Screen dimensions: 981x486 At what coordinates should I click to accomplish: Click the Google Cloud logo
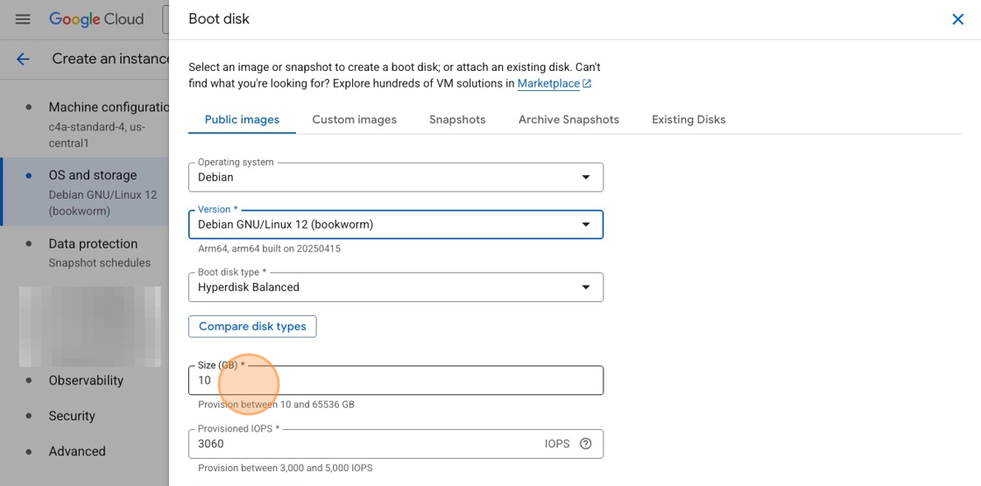(x=96, y=18)
